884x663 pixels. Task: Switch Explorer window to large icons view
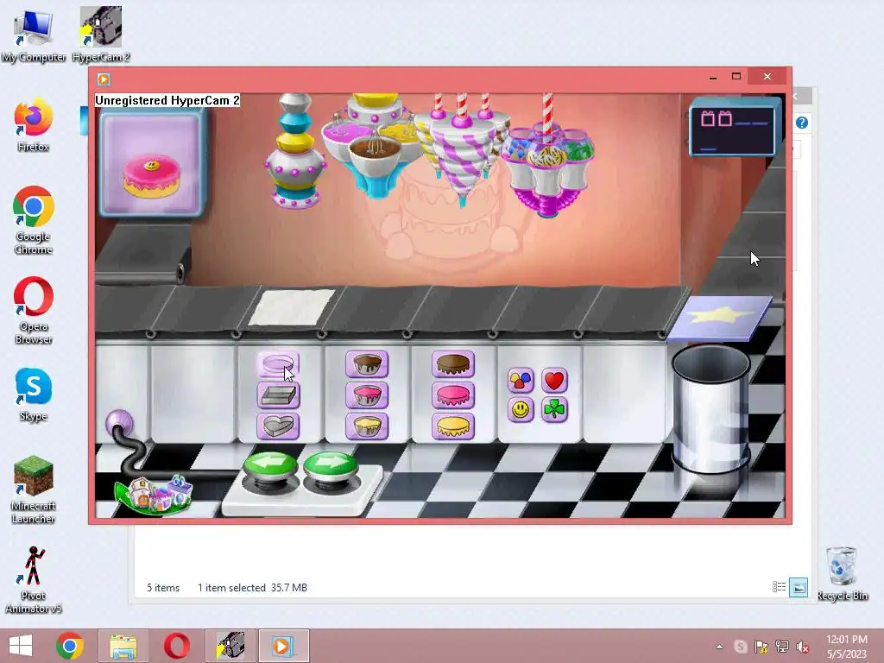tap(799, 587)
